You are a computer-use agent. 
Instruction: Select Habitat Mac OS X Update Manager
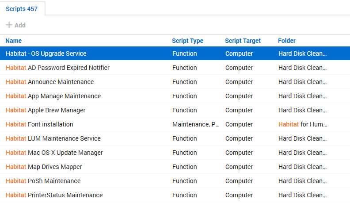click(x=54, y=153)
